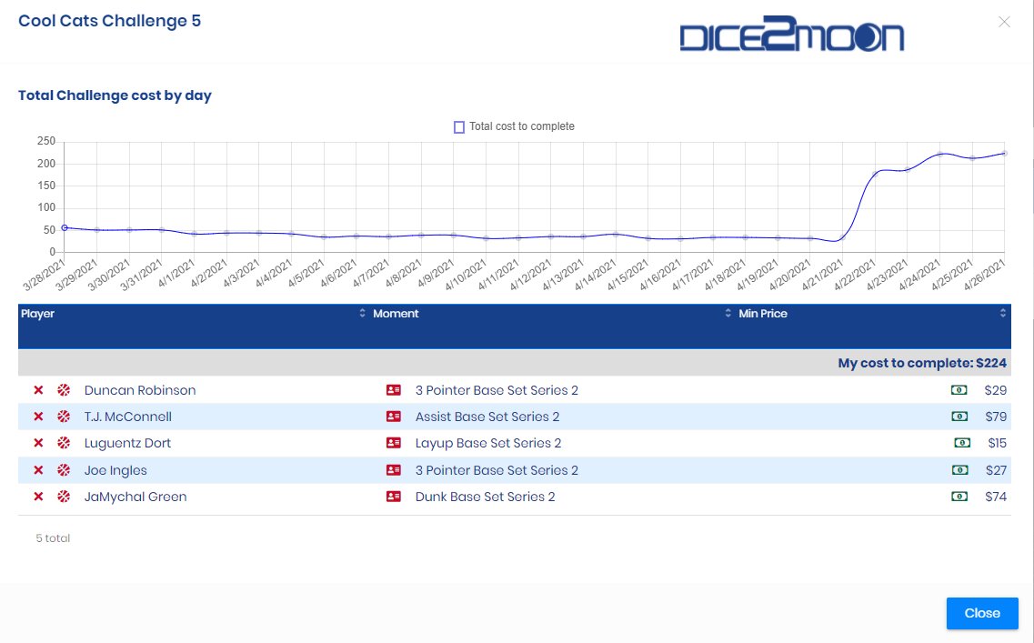The image size is (1034, 643).
Task: Open the T.J. McConnell player name
Action: [128, 417]
